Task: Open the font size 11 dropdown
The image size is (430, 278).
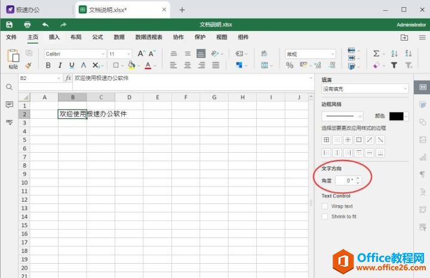Action: coord(128,54)
